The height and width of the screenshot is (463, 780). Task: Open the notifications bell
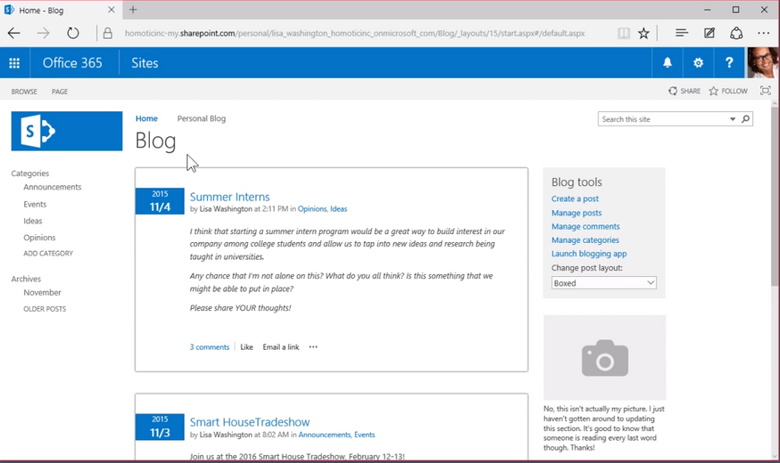pyautogui.click(x=667, y=62)
